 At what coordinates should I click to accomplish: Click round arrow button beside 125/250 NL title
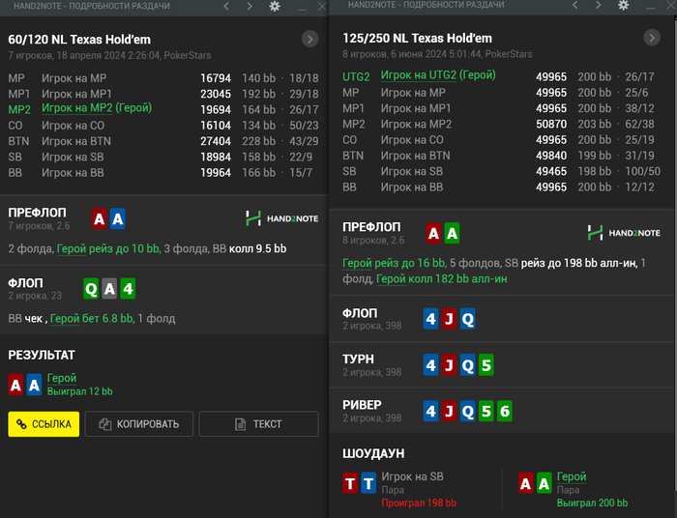652,39
